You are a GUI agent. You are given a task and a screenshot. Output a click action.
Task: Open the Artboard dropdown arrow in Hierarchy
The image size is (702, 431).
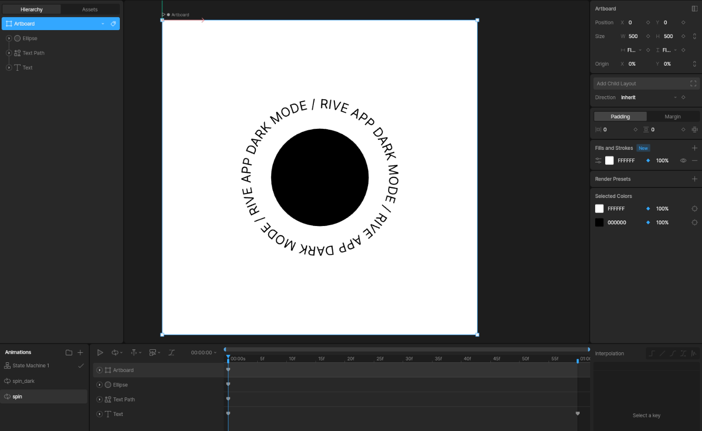pyautogui.click(x=103, y=24)
